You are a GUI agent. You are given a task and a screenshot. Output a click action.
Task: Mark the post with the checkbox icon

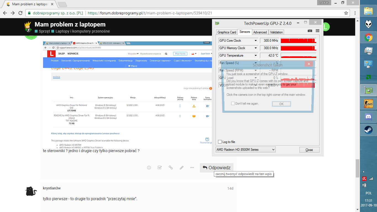160,168
